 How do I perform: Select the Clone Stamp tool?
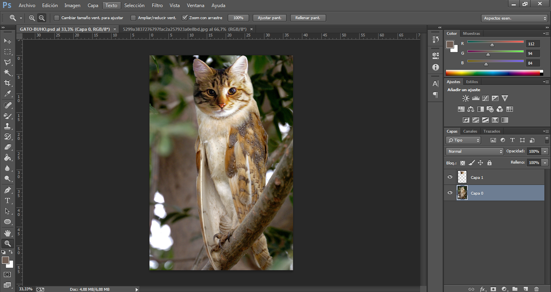click(7, 126)
